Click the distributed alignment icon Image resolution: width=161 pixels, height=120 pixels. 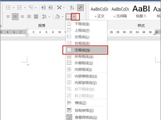[36, 16]
